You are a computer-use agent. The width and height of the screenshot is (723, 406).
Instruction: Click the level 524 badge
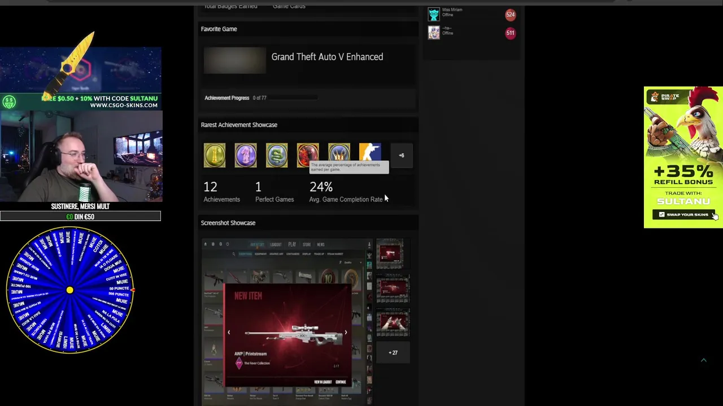point(510,15)
